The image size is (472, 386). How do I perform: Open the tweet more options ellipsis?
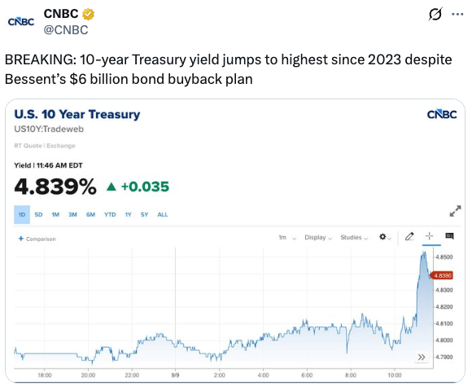pyautogui.click(x=457, y=14)
